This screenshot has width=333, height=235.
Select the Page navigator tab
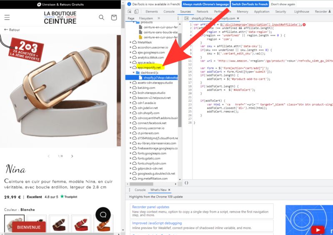tap(131, 18)
